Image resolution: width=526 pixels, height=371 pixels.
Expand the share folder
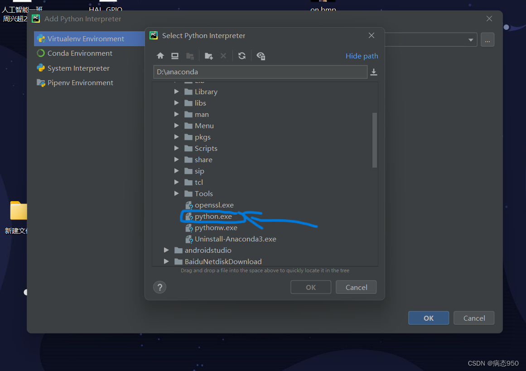(x=176, y=159)
